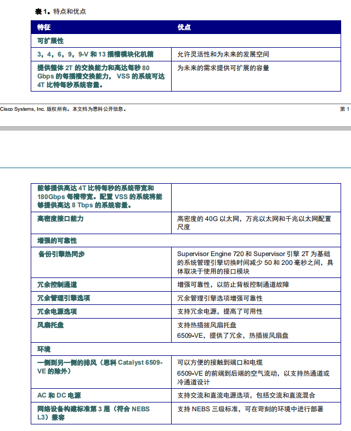This screenshot has height=431, width=351.
Task: Click the 允许灵活性和为未来的发展空间 cell
Action: (x=223, y=54)
